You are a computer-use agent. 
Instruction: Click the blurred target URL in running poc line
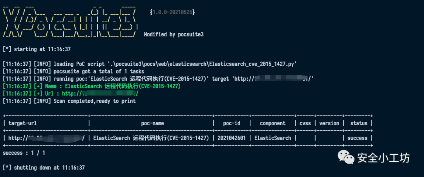click(283, 79)
